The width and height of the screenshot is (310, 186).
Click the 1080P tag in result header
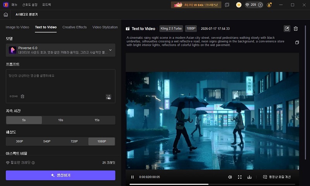pos(191,28)
